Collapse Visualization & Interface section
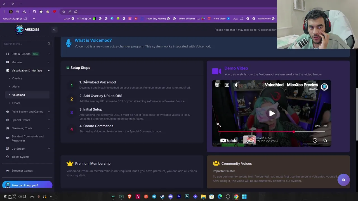Screen dimensions: 358x201 tap(27, 71)
